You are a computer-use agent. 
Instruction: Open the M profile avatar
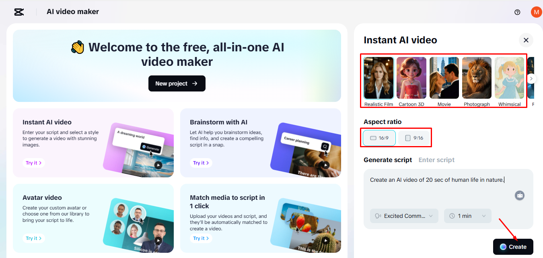[x=536, y=12]
